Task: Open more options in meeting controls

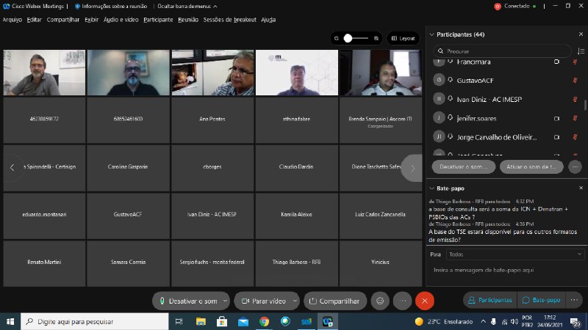Action: [x=402, y=301]
